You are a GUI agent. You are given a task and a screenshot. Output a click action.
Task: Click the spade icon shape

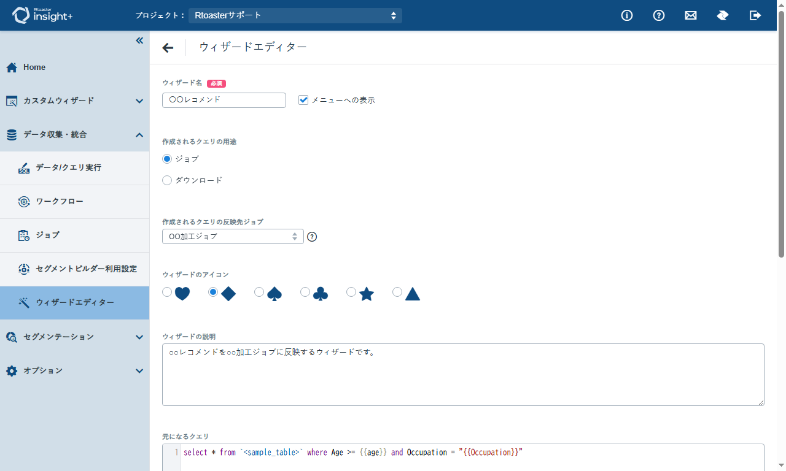pyautogui.click(x=274, y=294)
